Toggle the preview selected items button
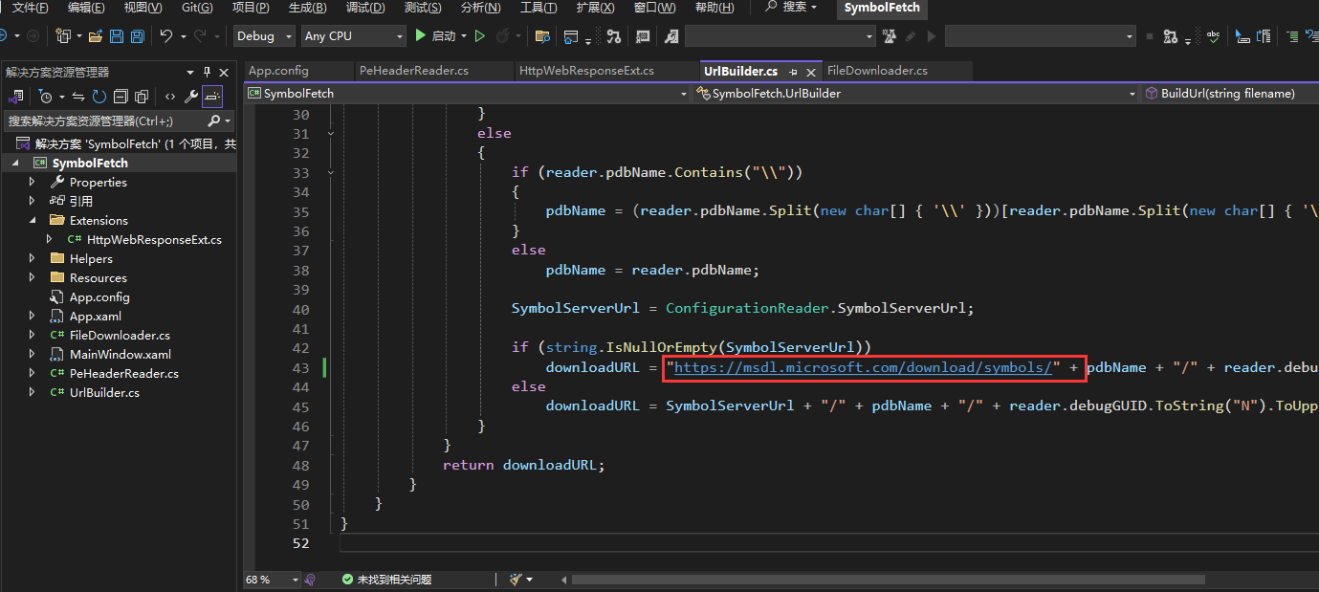 tap(211, 97)
